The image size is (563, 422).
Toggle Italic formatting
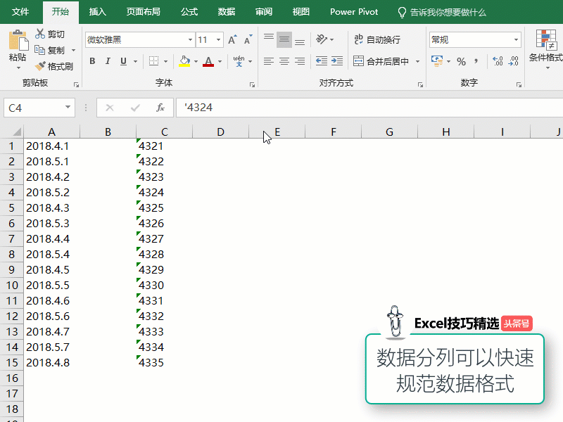click(108, 61)
